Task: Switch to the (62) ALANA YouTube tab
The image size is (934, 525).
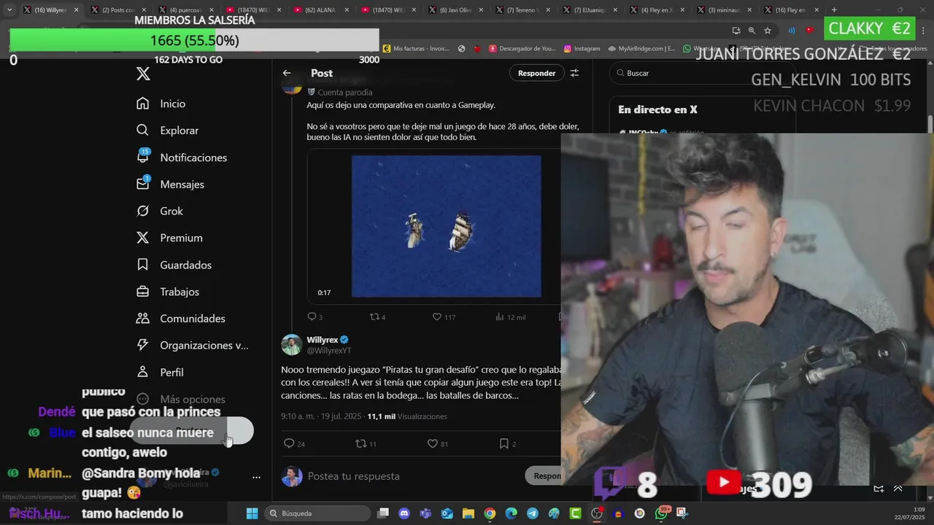Action: (320, 10)
